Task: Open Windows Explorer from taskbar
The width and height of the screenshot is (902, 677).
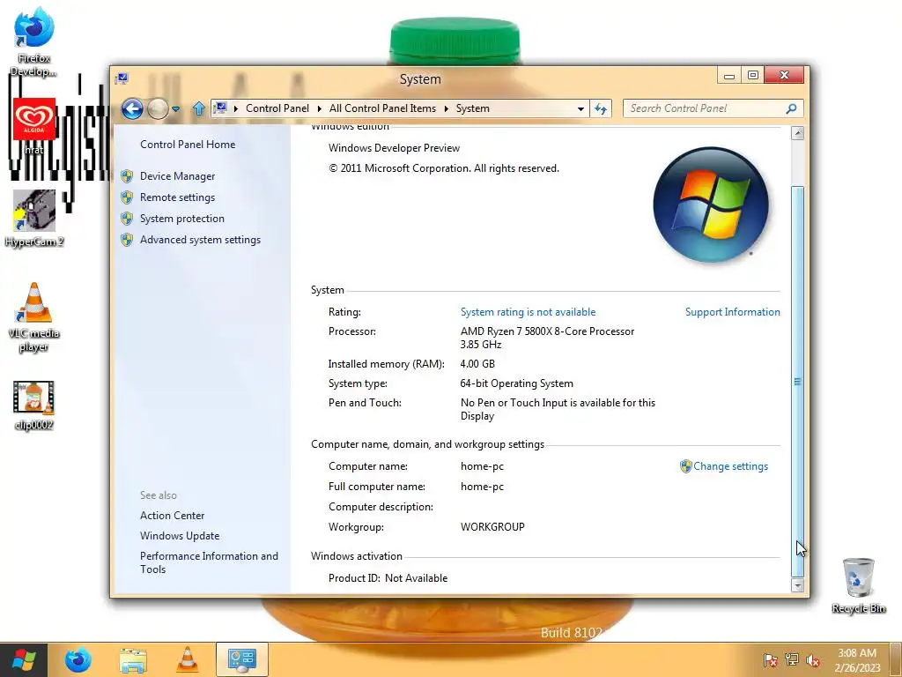Action: 133,659
